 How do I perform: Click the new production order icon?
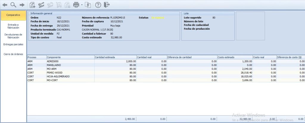coord(32,5)
